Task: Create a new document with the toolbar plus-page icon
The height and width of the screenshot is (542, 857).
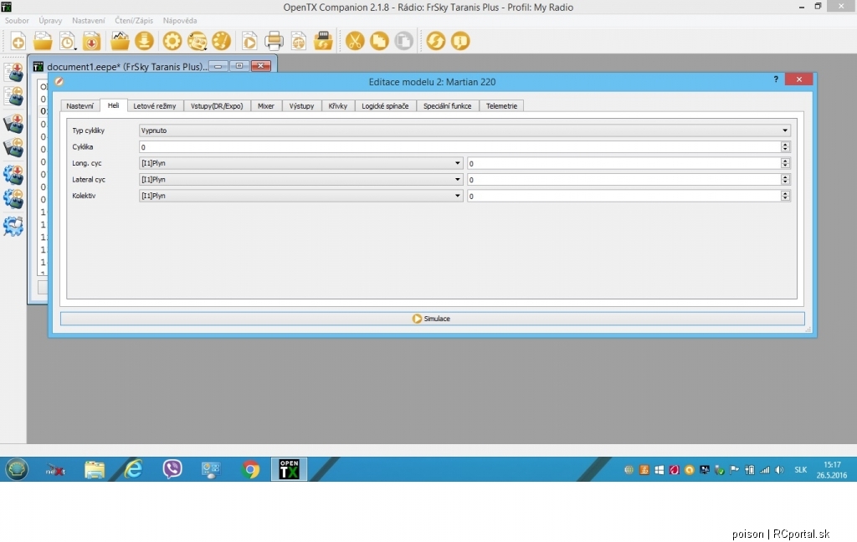Action: 18,41
